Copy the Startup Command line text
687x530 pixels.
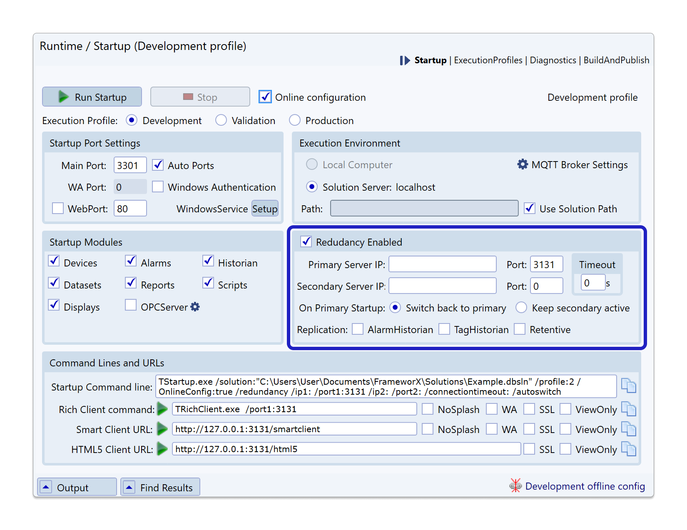[628, 386]
